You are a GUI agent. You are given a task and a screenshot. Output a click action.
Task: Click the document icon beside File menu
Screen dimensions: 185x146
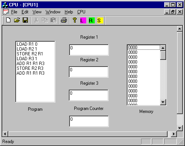click(6, 12)
